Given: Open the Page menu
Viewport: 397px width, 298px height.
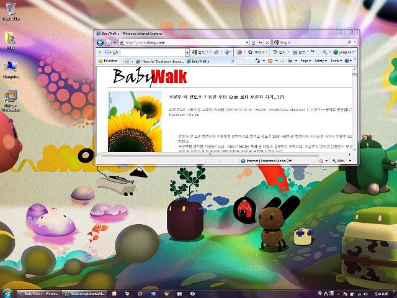Looking at the screenshot, I should coord(306,61).
